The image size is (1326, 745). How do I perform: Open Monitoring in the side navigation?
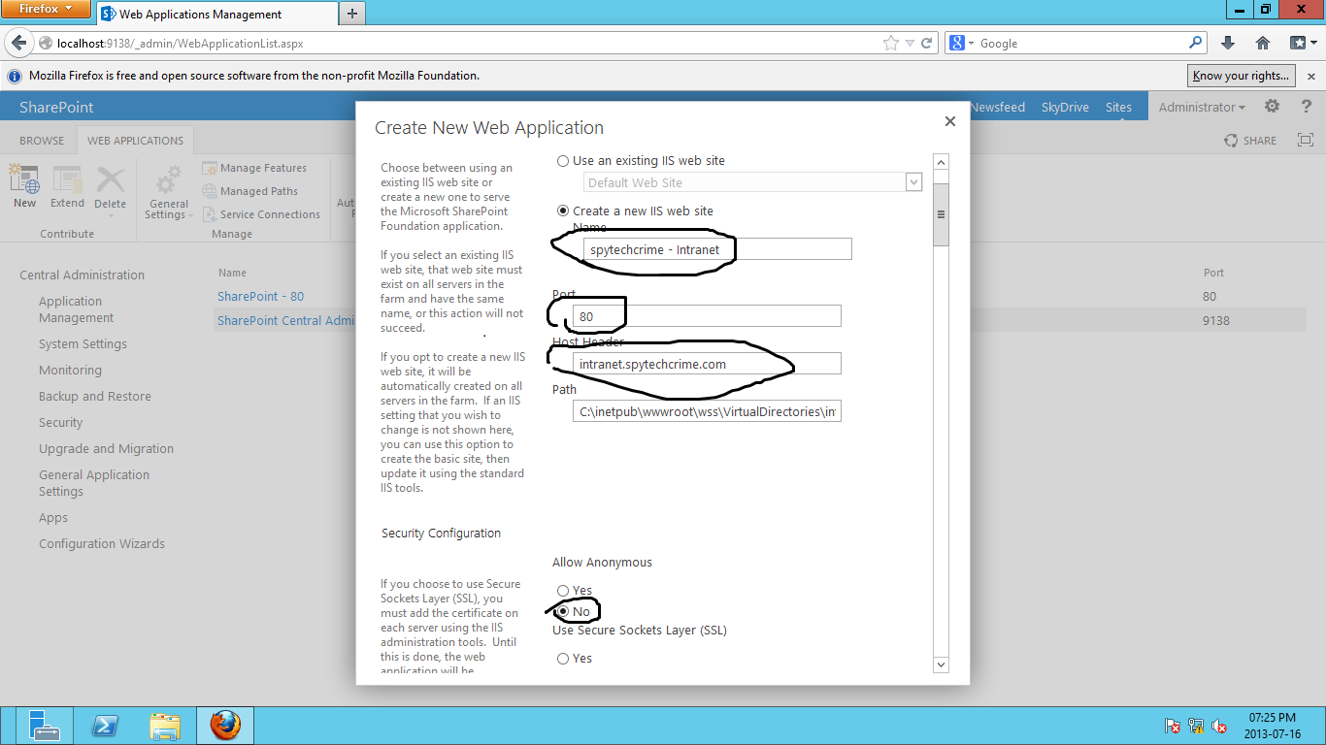pos(70,370)
